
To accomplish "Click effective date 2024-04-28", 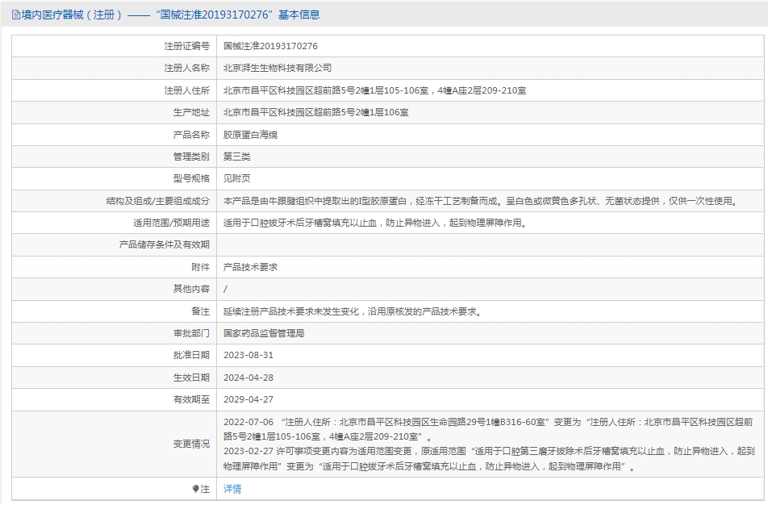I will click(248, 378).
